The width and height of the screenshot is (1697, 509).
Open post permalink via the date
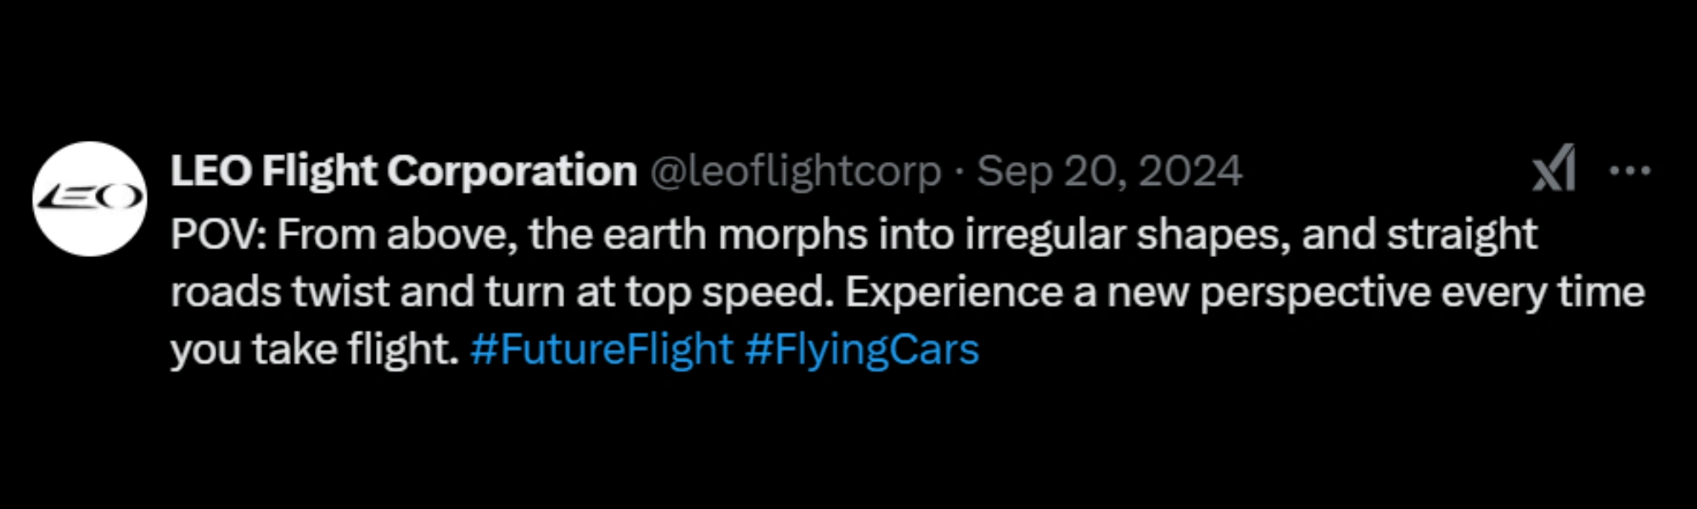(x=1109, y=171)
